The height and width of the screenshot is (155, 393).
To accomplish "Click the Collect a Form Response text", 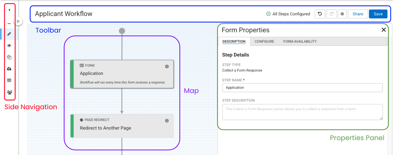I will [242, 70].
